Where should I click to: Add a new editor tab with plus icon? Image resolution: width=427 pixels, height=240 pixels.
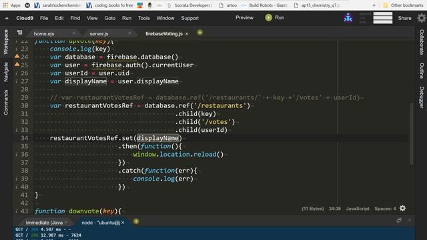click(x=200, y=33)
